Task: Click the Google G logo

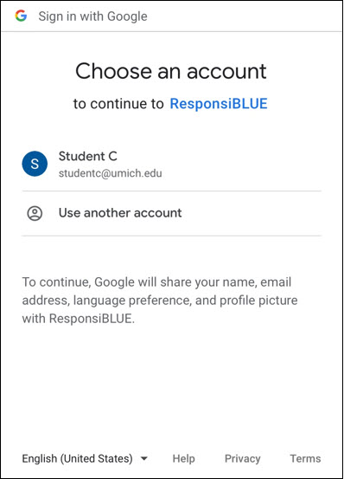Action: pyautogui.click(x=21, y=16)
